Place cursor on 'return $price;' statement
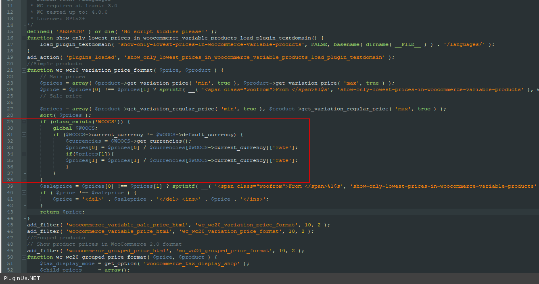539x284 pixels. [x=62, y=212]
